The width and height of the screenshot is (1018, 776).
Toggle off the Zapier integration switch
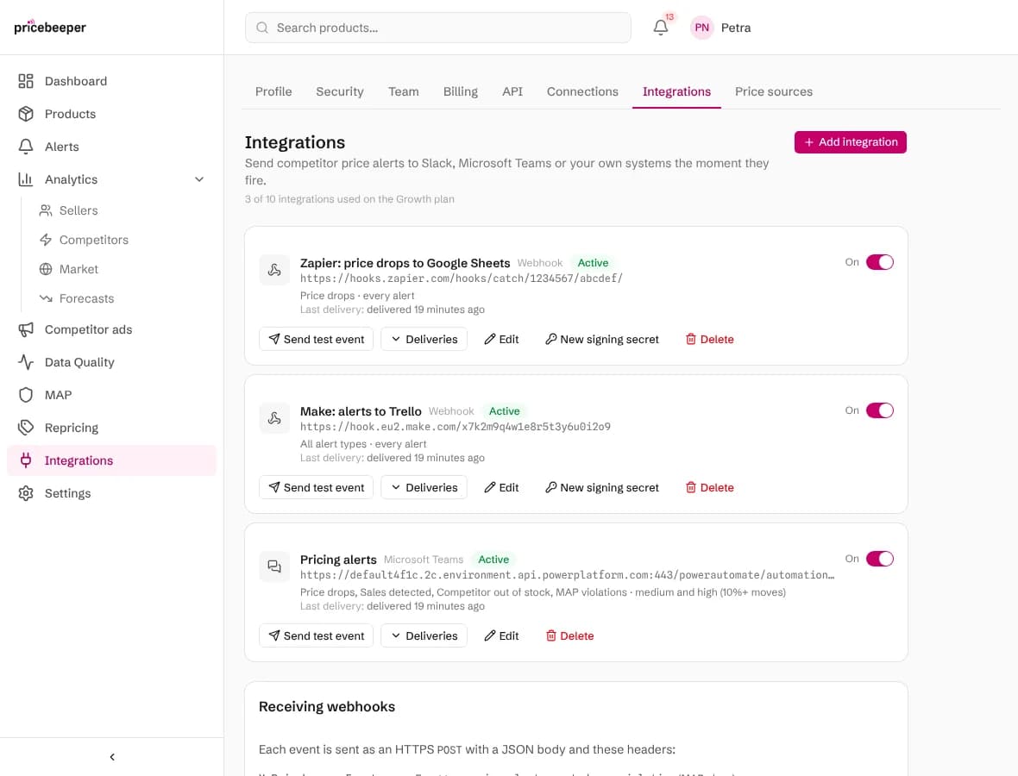click(880, 262)
